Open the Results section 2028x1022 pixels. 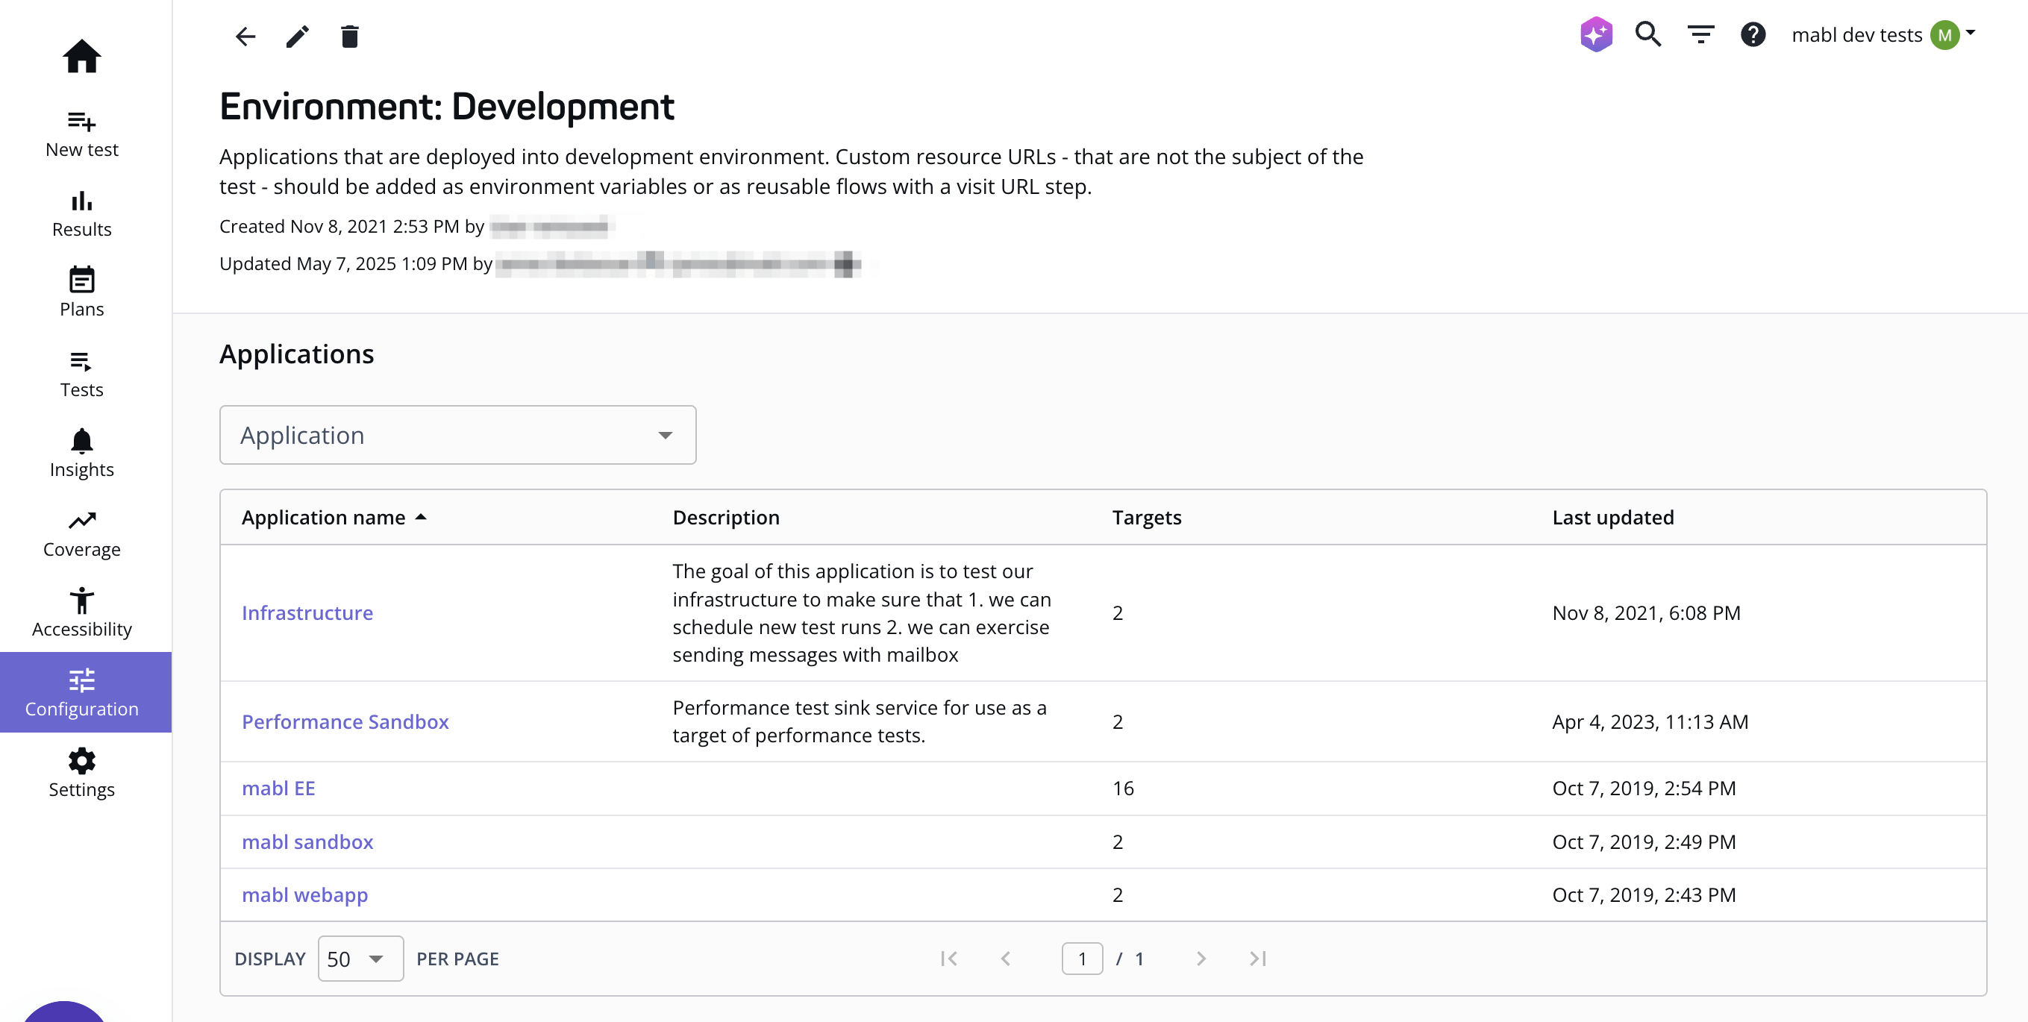pyautogui.click(x=82, y=213)
